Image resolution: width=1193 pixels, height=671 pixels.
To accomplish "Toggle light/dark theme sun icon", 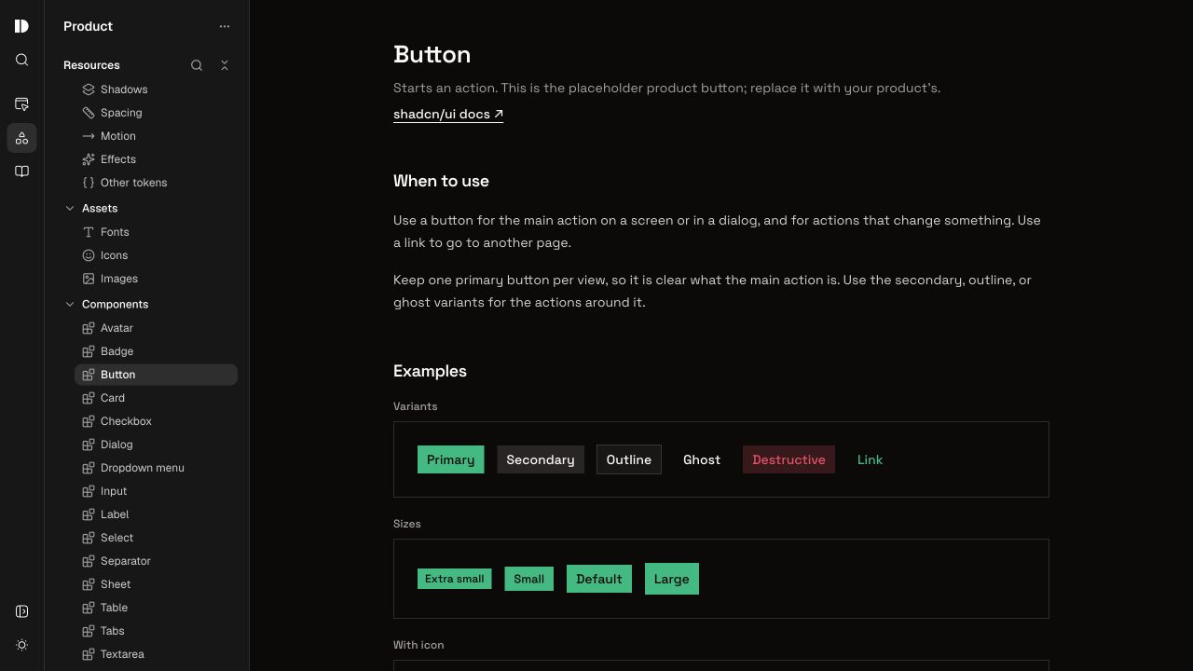I will click(21, 645).
